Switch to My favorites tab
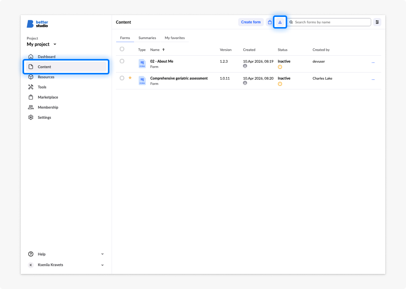The image size is (406, 289). (175, 38)
